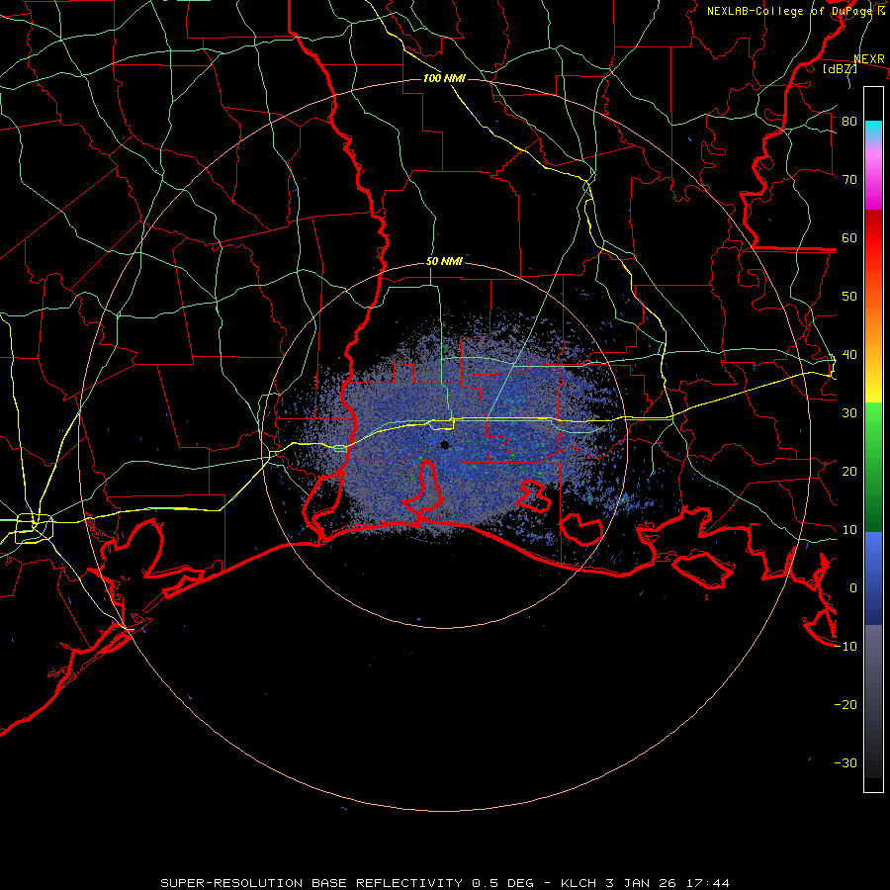Viewport: 890px width, 890px height.
Task: Click the green segment of the color bar
Action: pyautogui.click(x=873, y=467)
